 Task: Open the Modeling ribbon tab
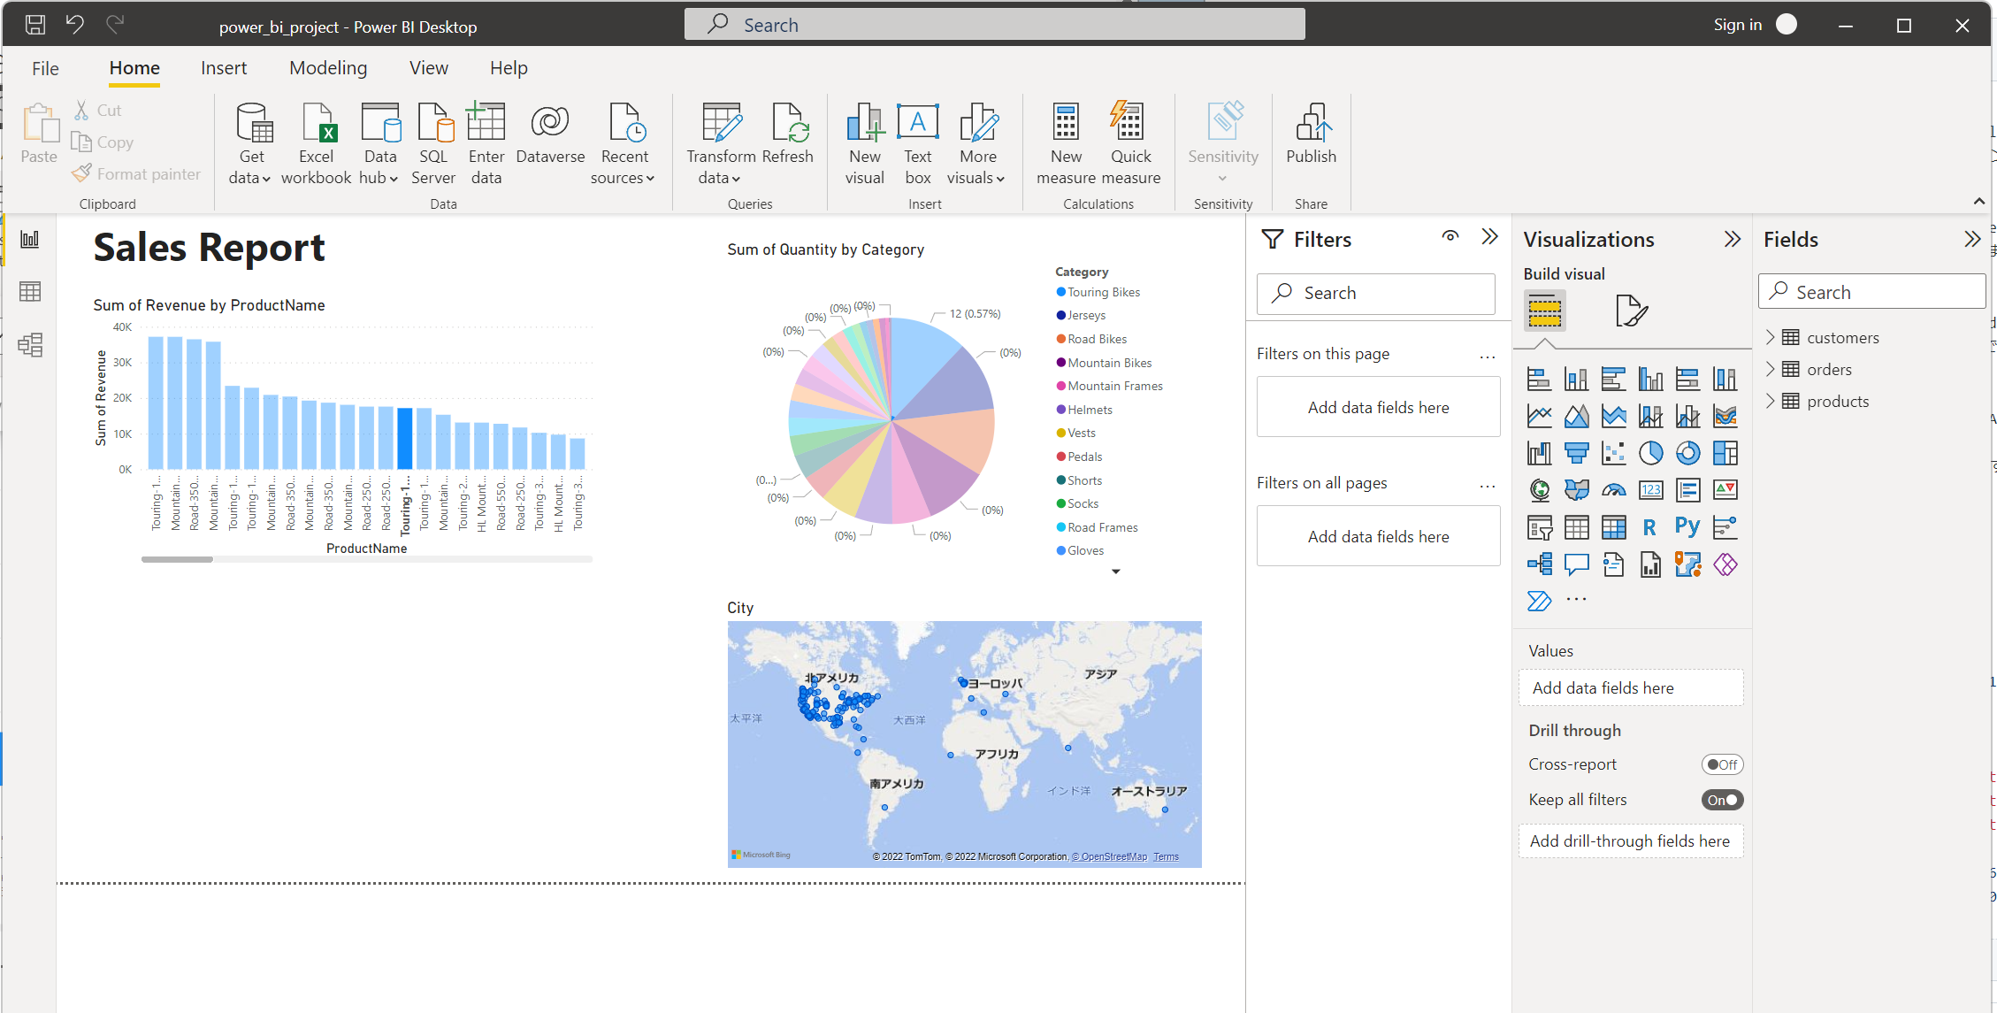click(328, 68)
